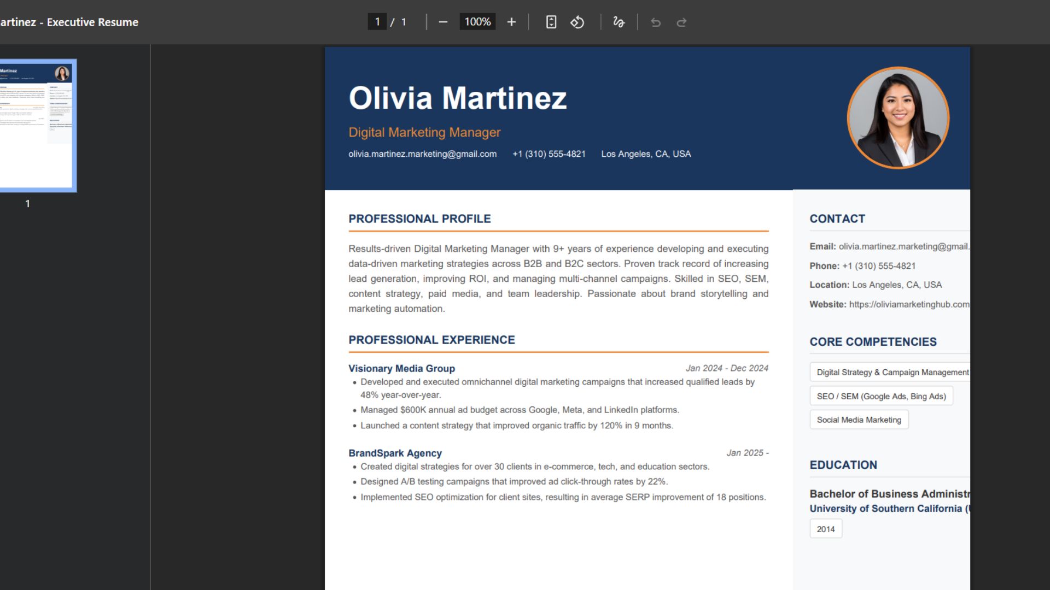Open the oliviamarketinghub website link

coord(909,304)
